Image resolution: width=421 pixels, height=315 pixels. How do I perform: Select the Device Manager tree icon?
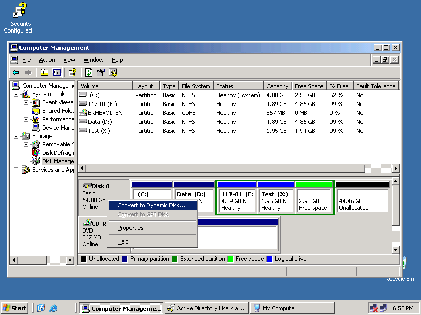[x=36, y=128]
